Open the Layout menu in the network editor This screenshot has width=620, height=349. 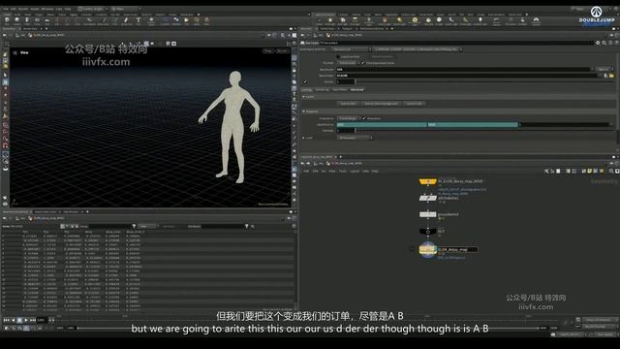click(355, 172)
